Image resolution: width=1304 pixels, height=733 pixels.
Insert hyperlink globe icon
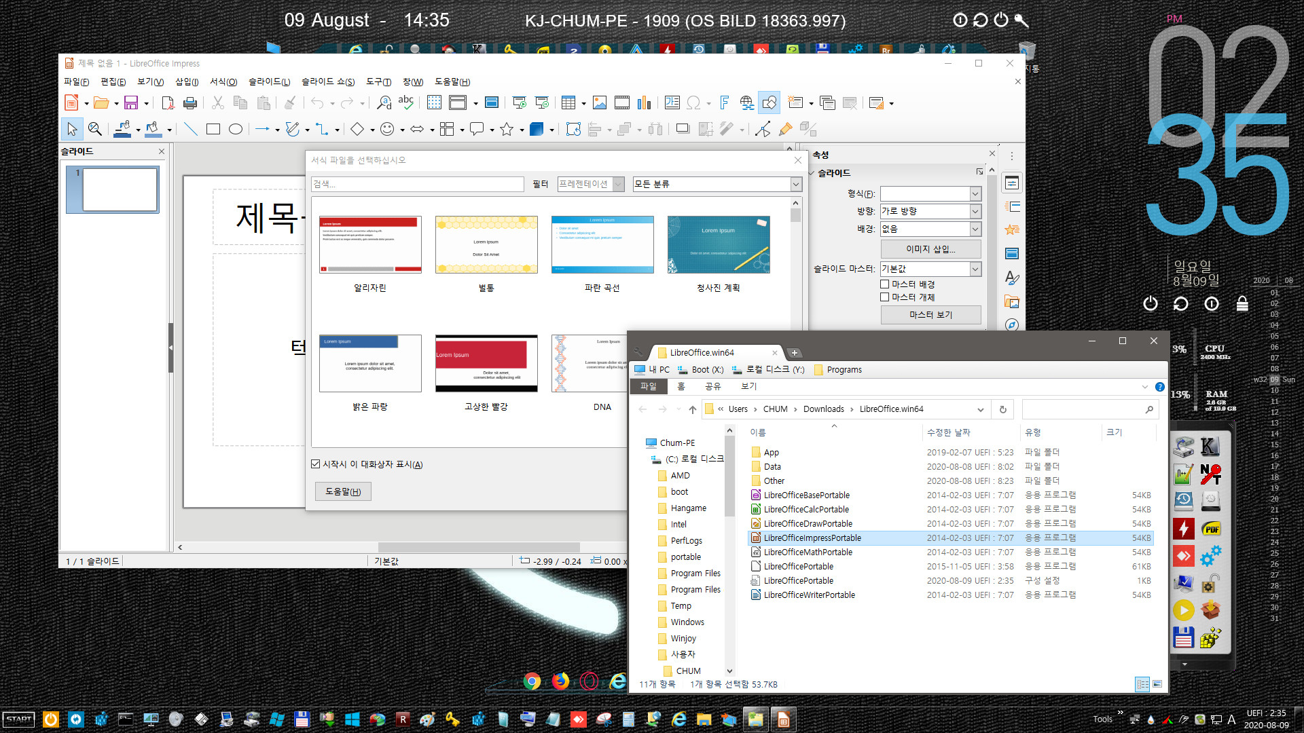point(747,102)
